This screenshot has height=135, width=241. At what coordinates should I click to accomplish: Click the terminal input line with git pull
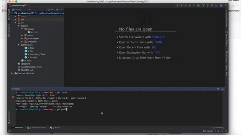pyautogui.click(x=41, y=109)
